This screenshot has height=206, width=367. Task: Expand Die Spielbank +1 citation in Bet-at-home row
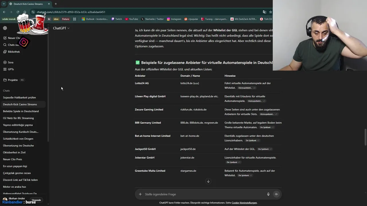[x=252, y=140]
